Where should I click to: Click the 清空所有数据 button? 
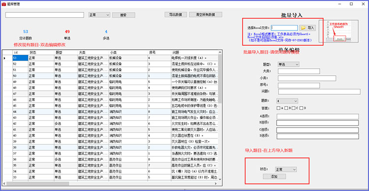(x=206, y=15)
